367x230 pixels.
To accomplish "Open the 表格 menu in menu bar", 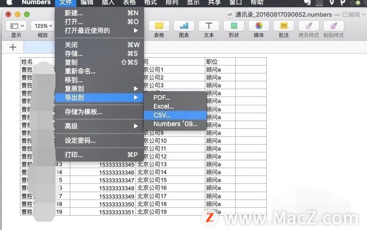I will click(129, 2).
